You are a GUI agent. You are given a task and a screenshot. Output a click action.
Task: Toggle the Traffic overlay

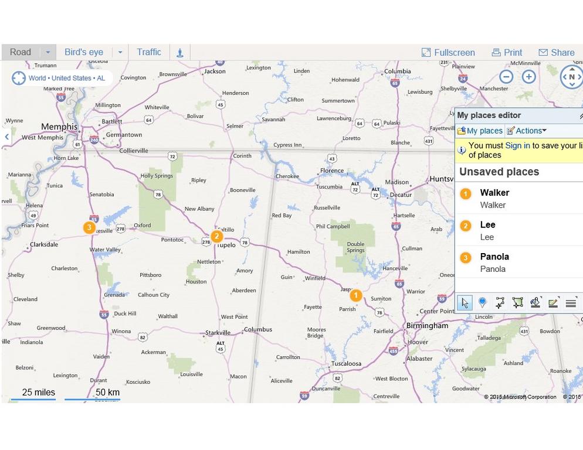point(149,52)
